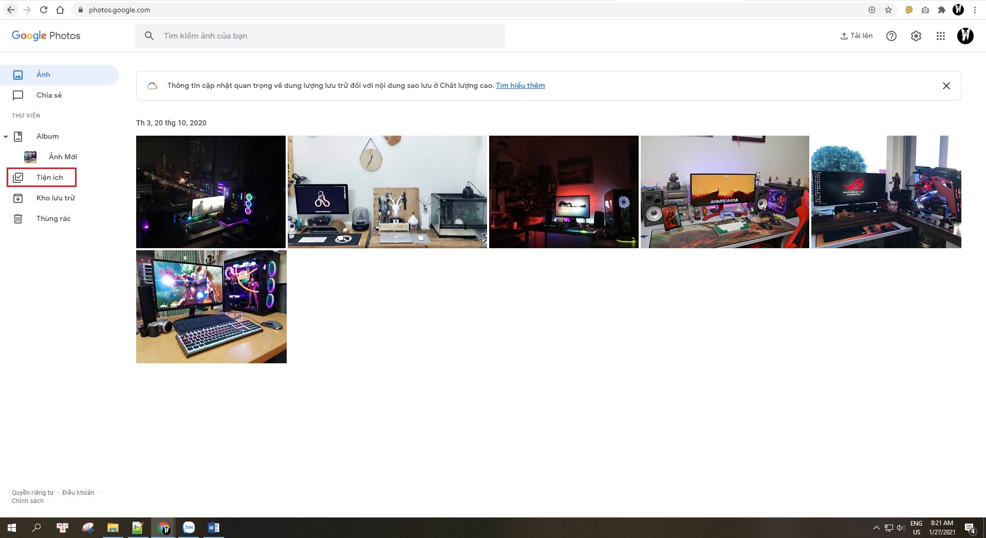Open the Help icon in Google Photos

tap(891, 35)
